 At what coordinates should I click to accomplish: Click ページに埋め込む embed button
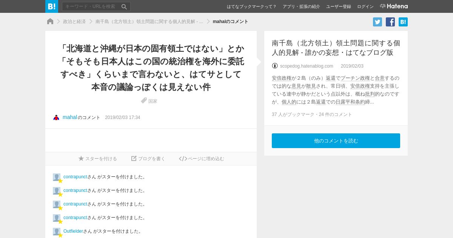(x=202, y=159)
